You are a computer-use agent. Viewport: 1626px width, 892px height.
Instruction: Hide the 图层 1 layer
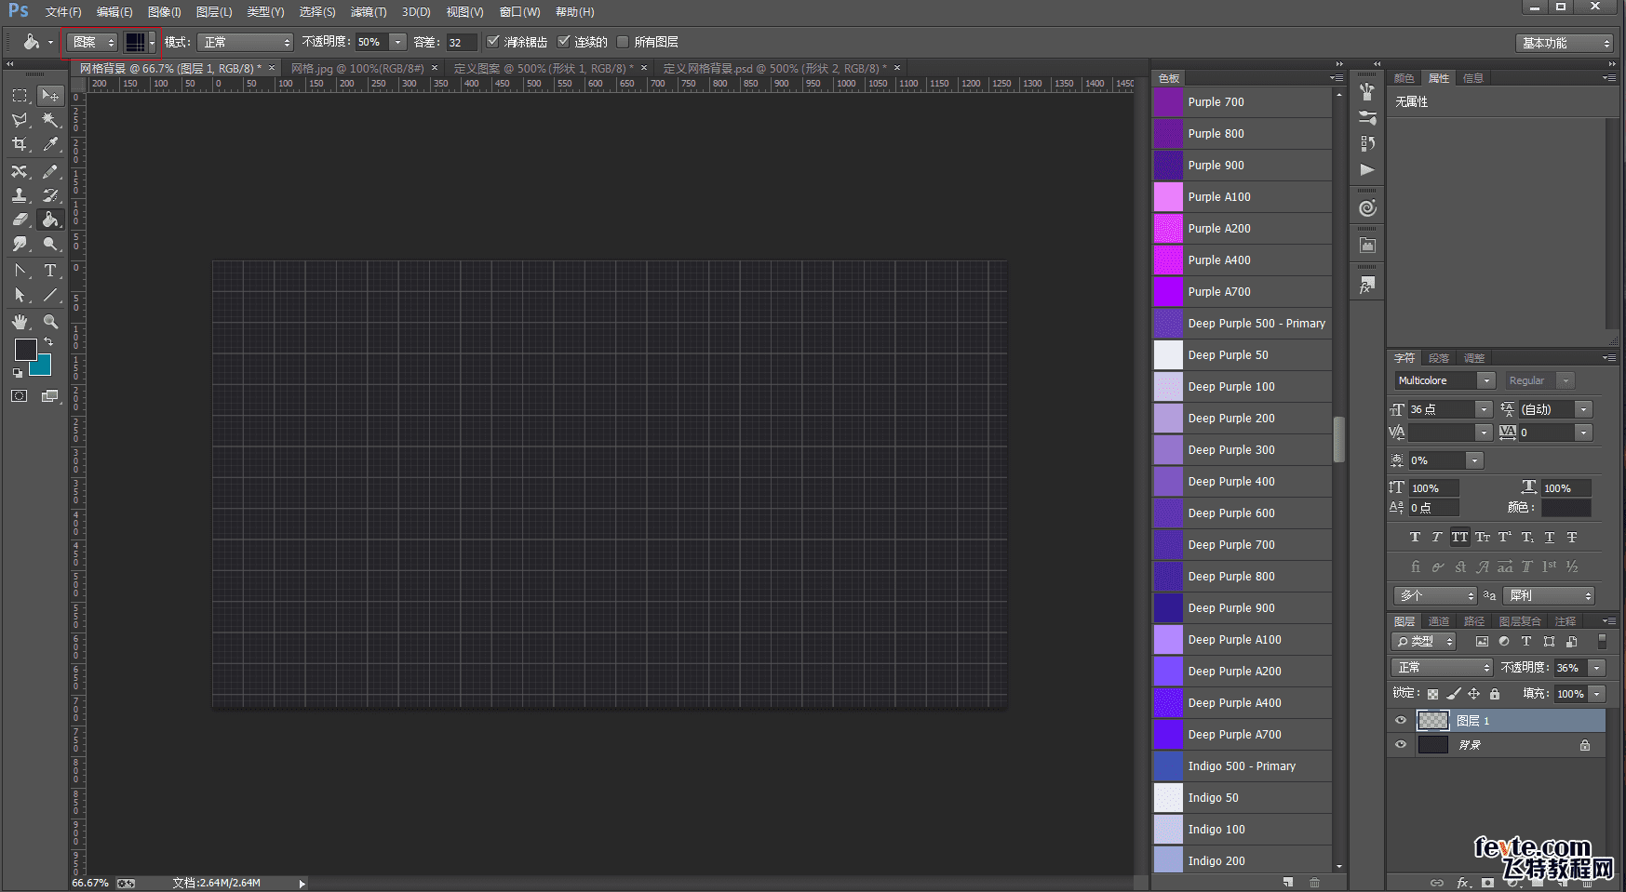tap(1401, 720)
